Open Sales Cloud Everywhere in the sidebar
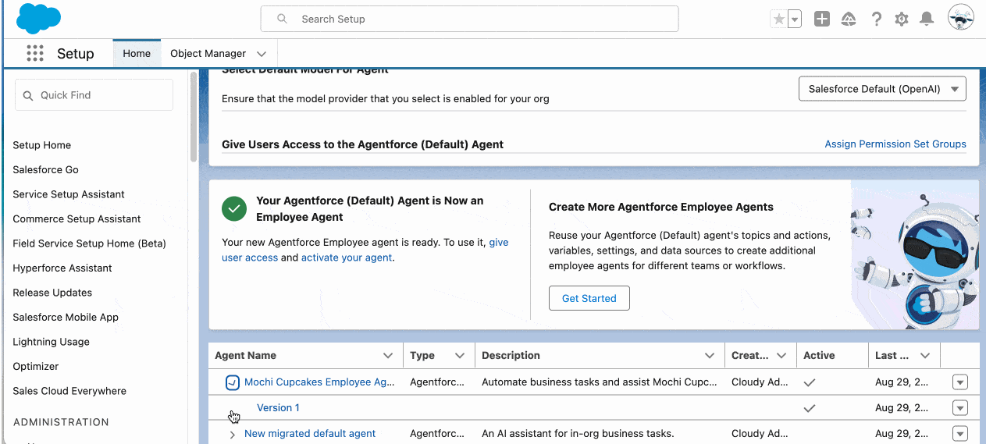This screenshot has height=444, width=986. [x=69, y=391]
